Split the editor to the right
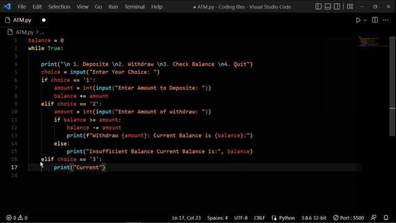This screenshot has width=396, height=223. coord(375,20)
